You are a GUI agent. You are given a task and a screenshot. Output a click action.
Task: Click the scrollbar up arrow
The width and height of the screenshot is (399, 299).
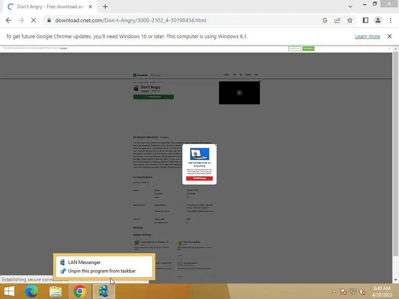395,49
